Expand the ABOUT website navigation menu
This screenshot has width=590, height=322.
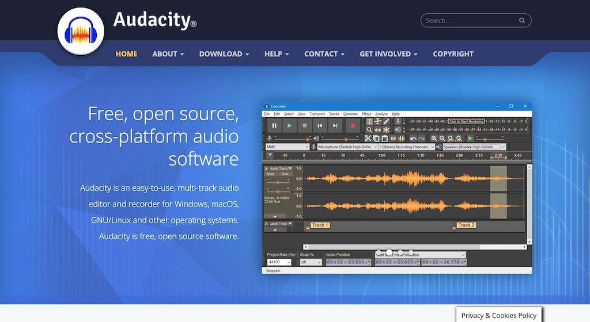click(168, 54)
